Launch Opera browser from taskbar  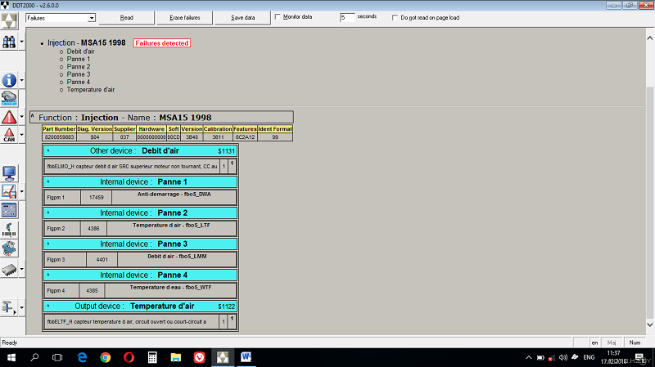click(x=129, y=357)
